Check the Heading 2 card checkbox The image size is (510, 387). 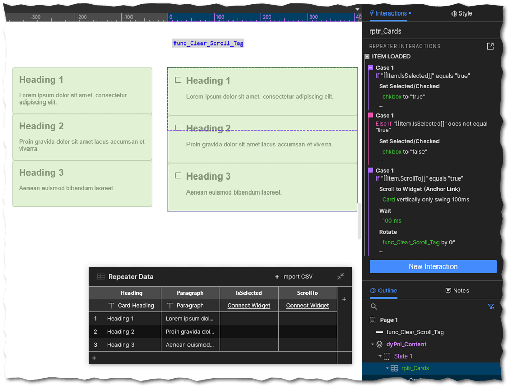[x=178, y=128]
